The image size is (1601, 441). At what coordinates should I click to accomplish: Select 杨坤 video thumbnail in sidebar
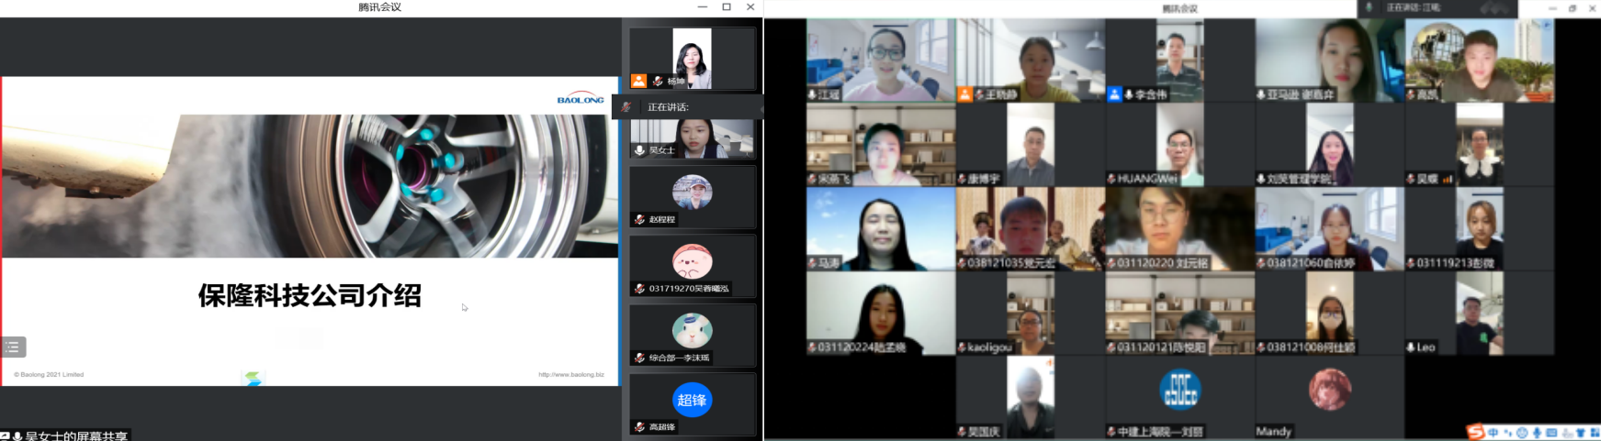692,59
